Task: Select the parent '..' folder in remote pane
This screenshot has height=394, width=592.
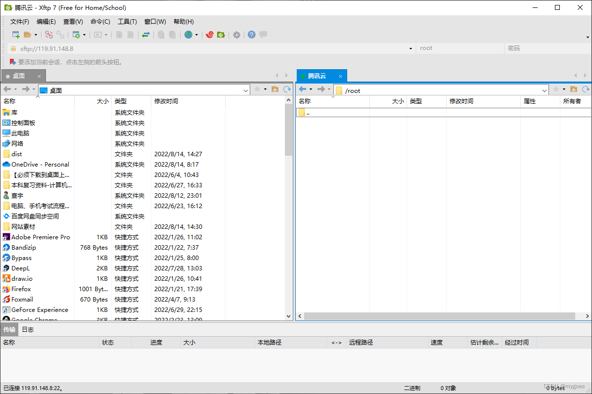Action: point(444,112)
